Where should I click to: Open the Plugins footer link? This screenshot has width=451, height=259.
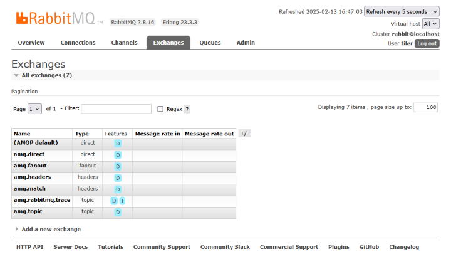click(x=338, y=247)
